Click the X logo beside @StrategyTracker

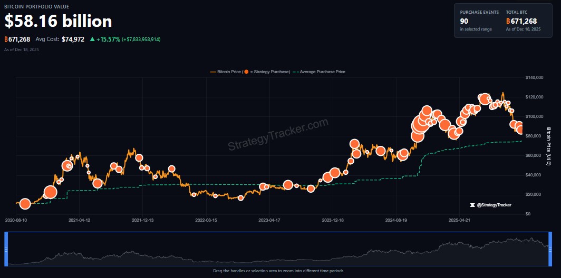click(x=472, y=205)
